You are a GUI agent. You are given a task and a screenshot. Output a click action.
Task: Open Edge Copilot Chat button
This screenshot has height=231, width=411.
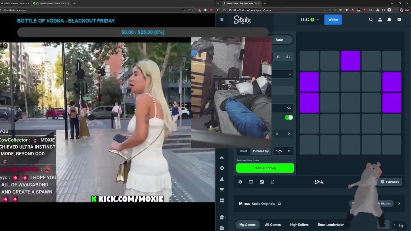[x=404, y=10]
